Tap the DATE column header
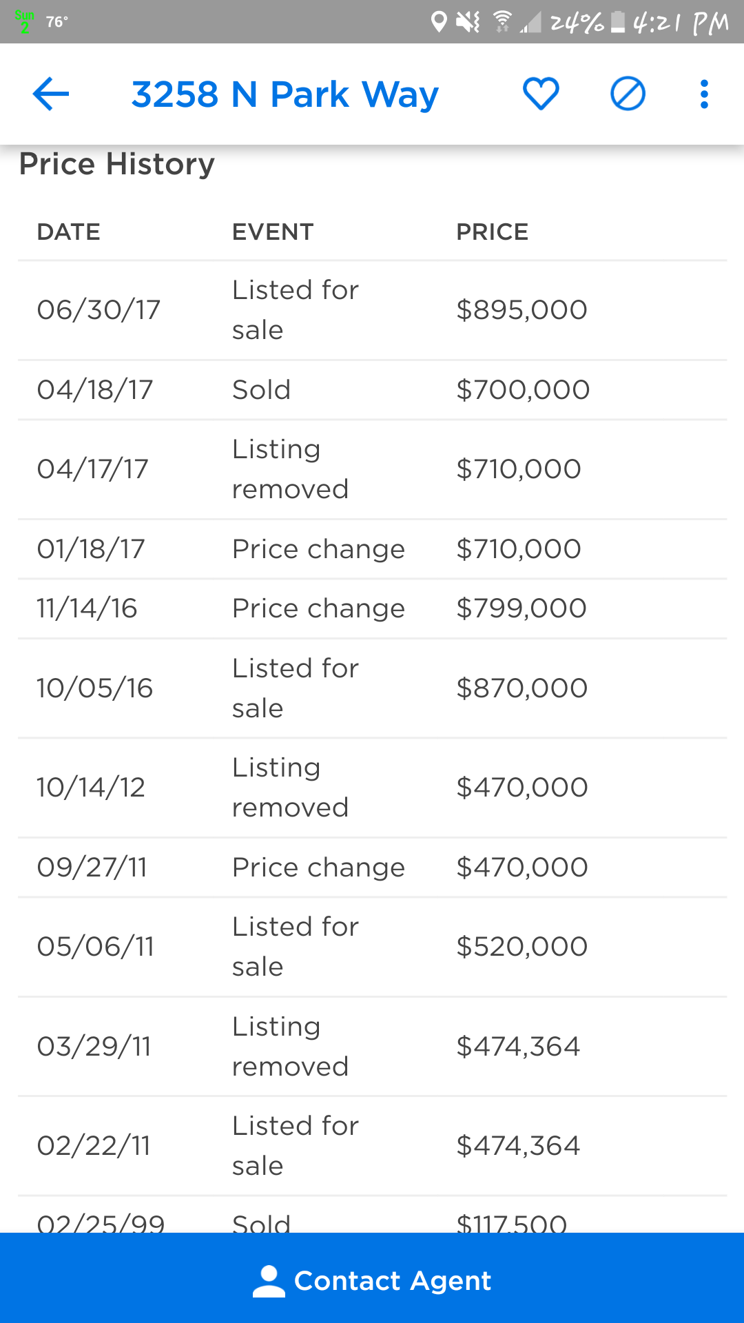744x1323 pixels. point(68,232)
